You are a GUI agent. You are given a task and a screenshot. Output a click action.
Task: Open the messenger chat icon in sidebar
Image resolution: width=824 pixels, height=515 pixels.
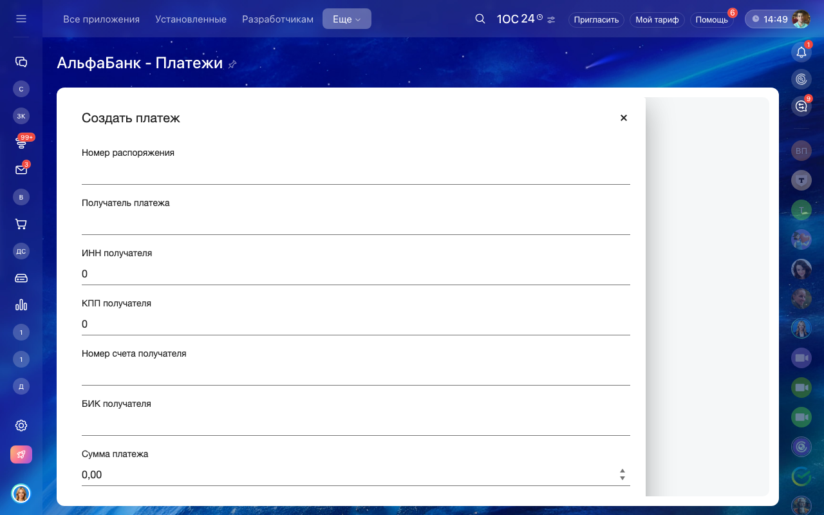21,62
